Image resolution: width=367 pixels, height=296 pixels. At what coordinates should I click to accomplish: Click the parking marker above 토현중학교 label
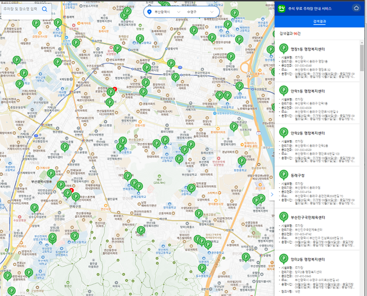click(x=242, y=161)
